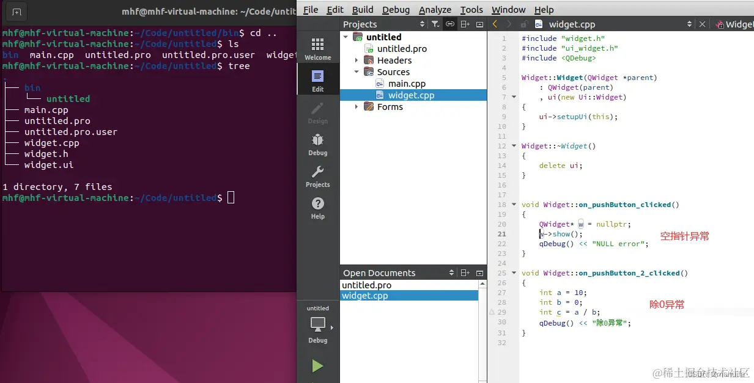The image size is (754, 383).
Task: Click line number 21 in the gutter
Action: [501, 234]
